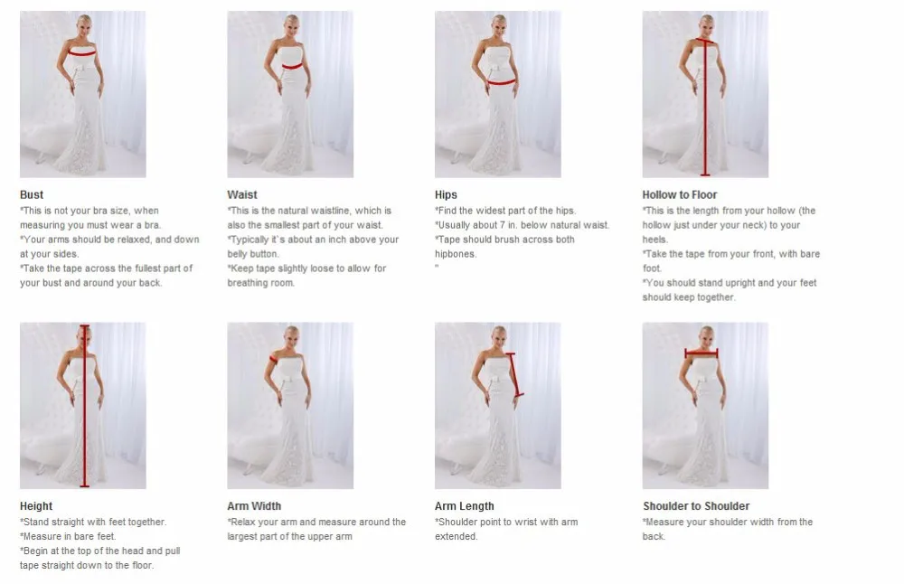Click the red shoulder width marker

702,353
